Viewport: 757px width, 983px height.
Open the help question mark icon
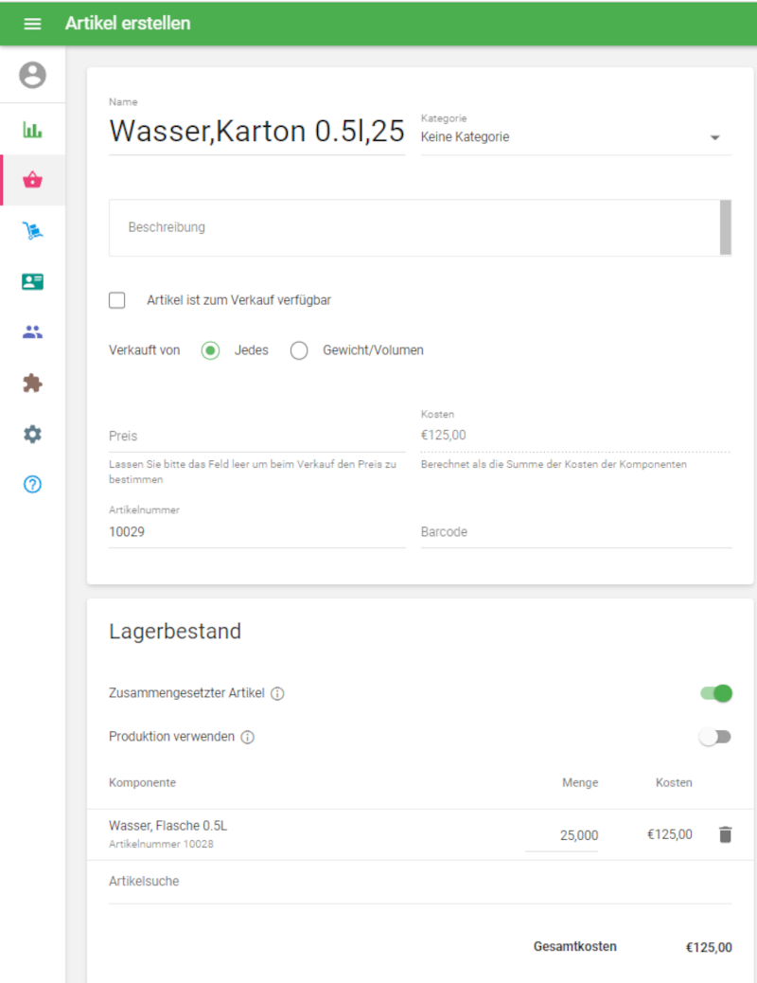click(x=31, y=484)
